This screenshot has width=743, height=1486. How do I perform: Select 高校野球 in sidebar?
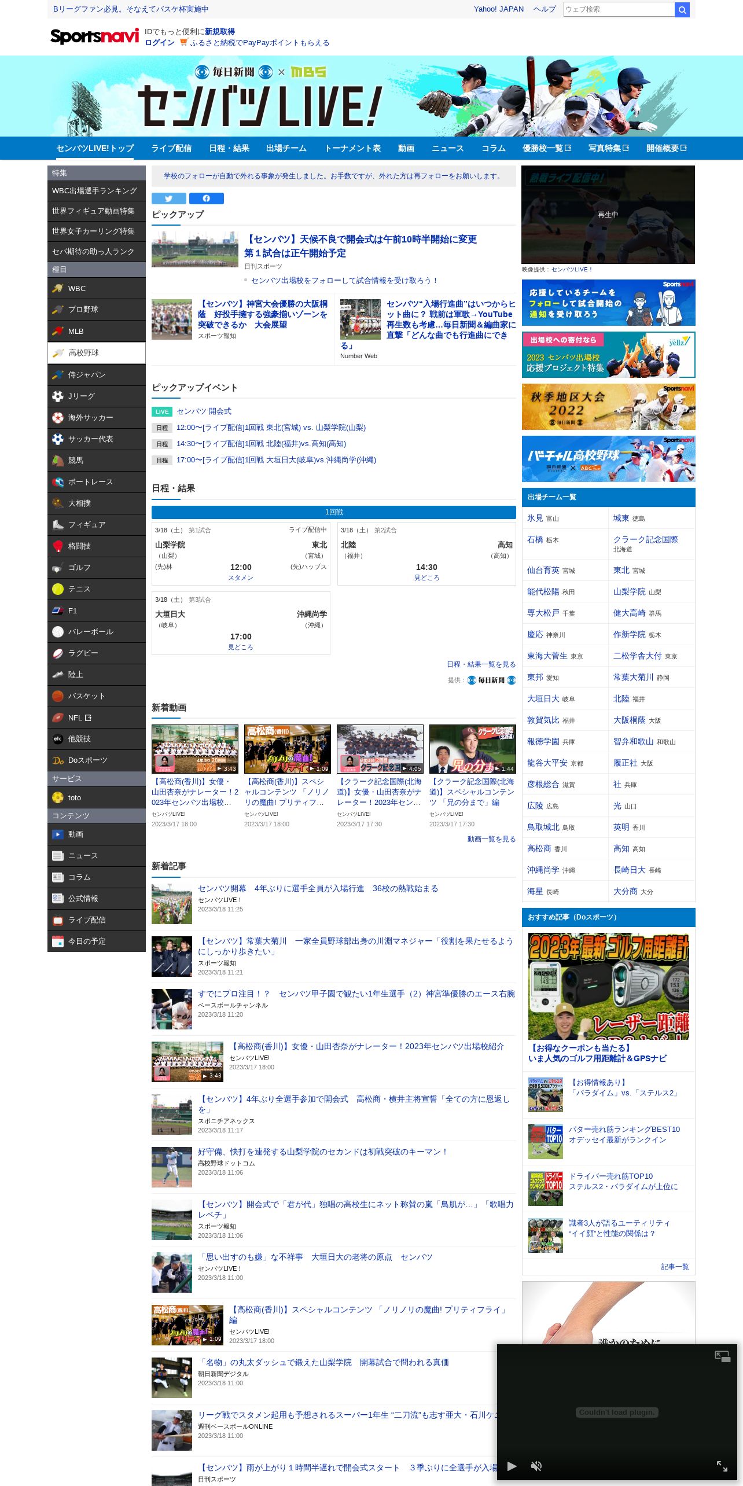pos(97,353)
